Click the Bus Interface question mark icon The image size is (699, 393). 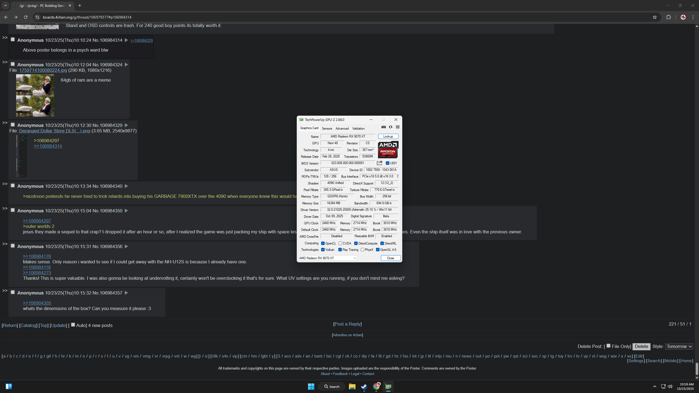(398, 176)
